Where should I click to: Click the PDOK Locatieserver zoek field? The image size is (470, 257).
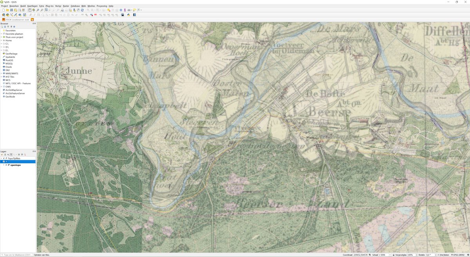(x=18, y=19)
